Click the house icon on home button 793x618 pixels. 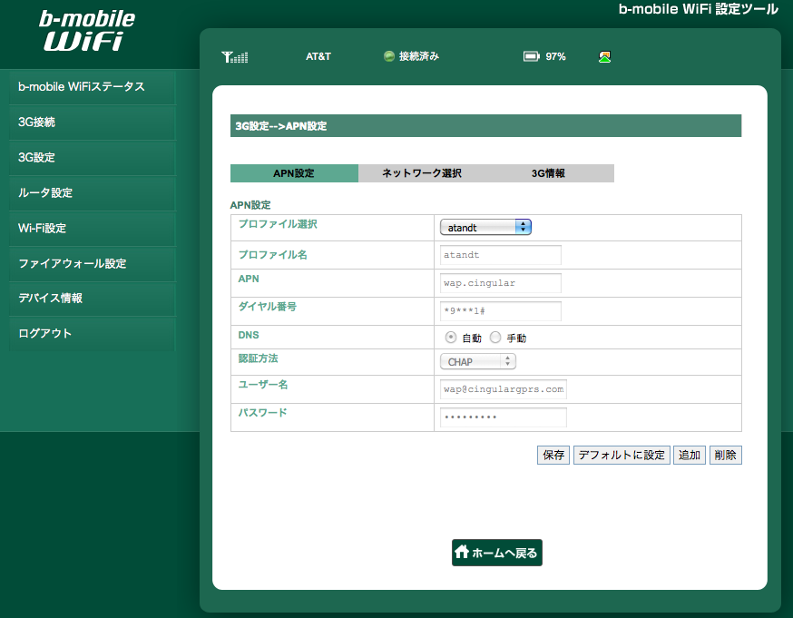tap(461, 552)
